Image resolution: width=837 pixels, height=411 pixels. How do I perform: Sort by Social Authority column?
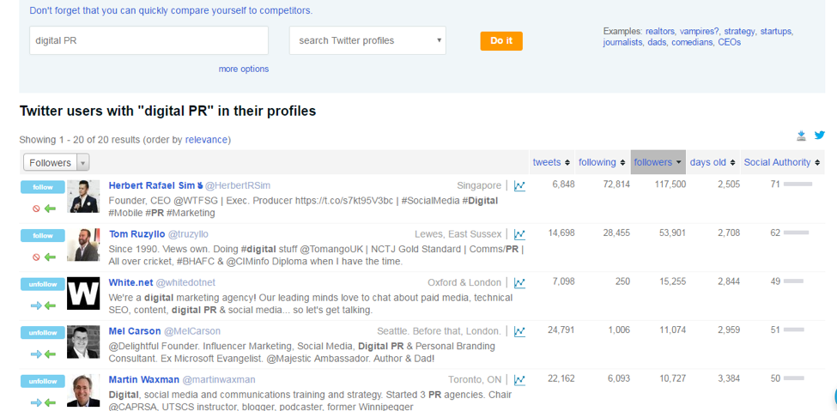pyautogui.click(x=782, y=162)
